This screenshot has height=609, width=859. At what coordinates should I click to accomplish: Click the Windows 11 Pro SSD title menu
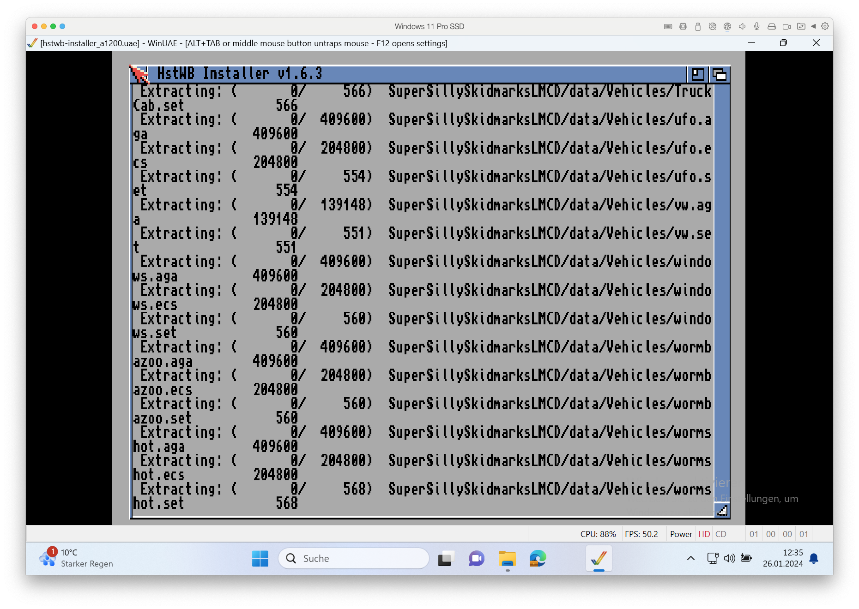tap(429, 26)
